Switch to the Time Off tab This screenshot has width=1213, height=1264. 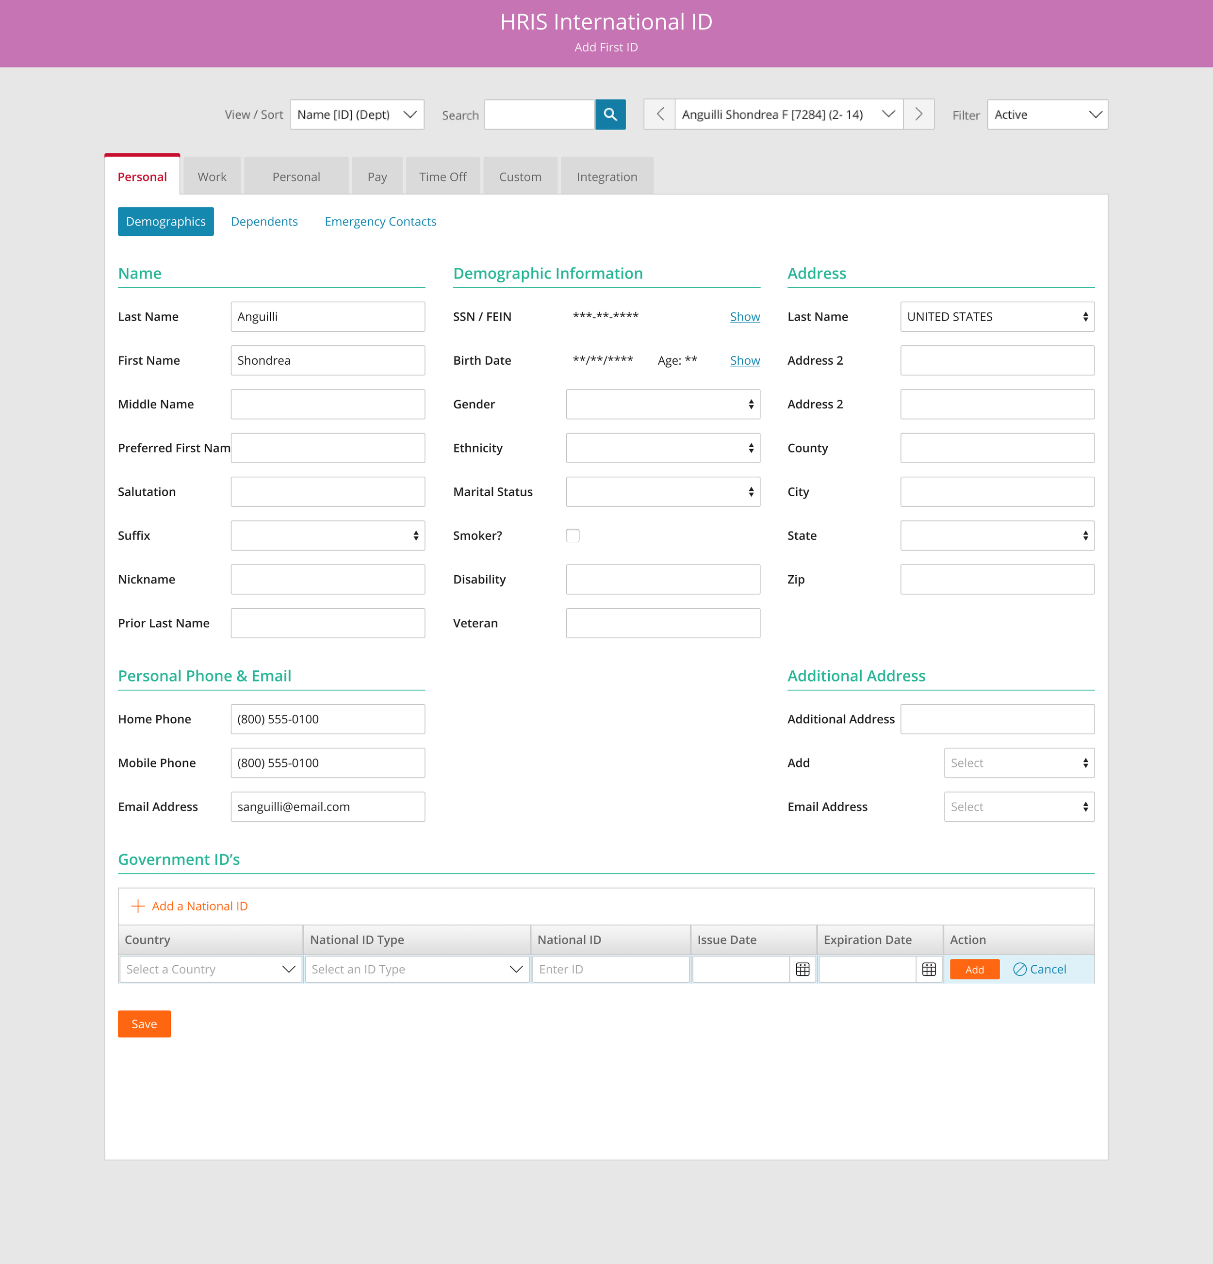443,177
